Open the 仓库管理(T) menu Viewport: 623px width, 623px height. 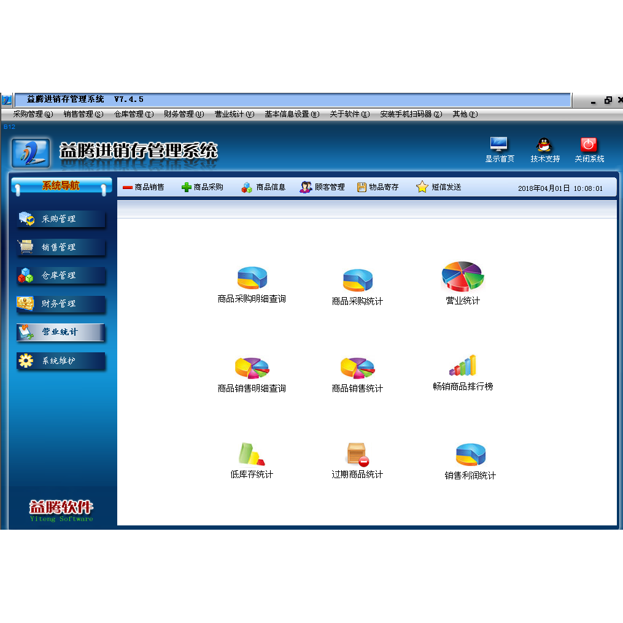[x=134, y=114]
